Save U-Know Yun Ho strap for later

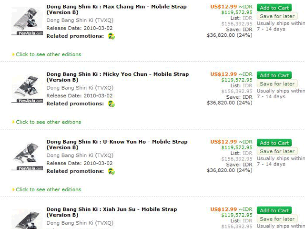tap(277, 152)
